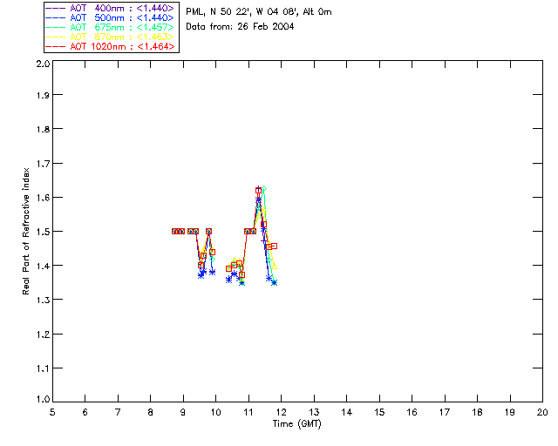The width and height of the screenshot is (558, 446).
Task: Select the AOT 870nm legend entry
Action: (x=110, y=37)
